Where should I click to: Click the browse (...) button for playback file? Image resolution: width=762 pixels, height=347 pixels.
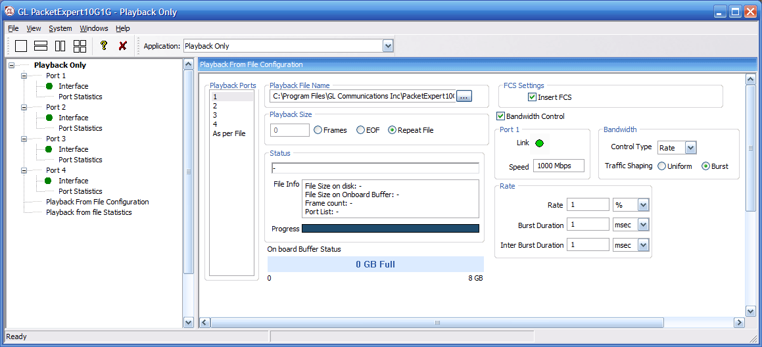(464, 97)
